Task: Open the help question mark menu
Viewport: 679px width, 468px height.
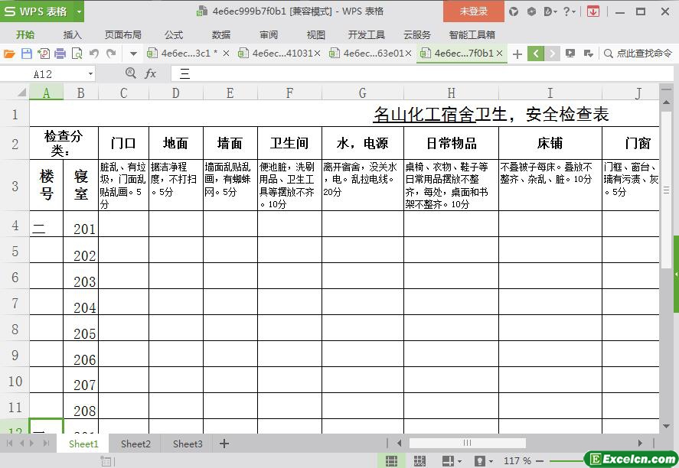Action: (x=569, y=11)
